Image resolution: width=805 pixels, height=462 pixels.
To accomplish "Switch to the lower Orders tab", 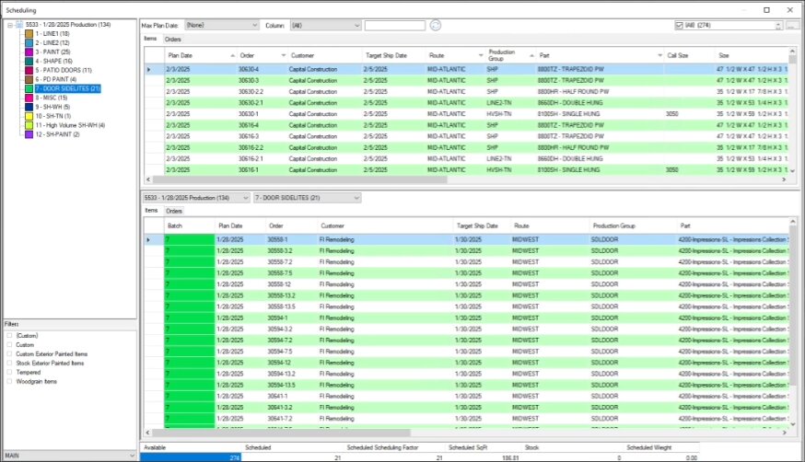I will coord(174,212).
